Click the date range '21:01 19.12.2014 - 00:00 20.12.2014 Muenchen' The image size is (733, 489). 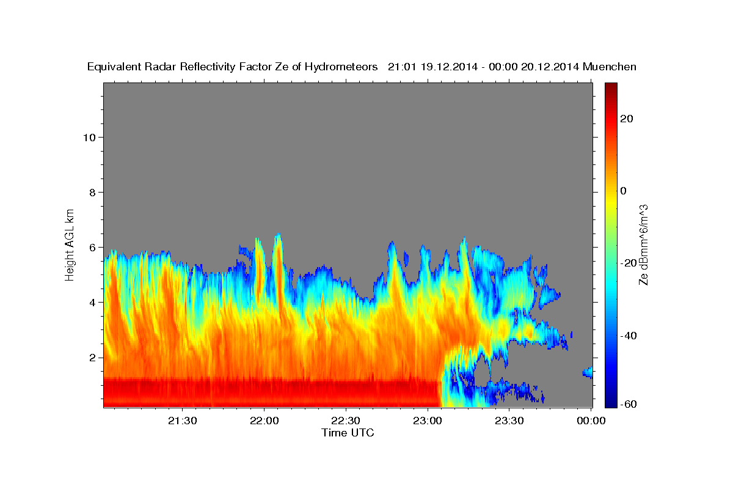512,67
